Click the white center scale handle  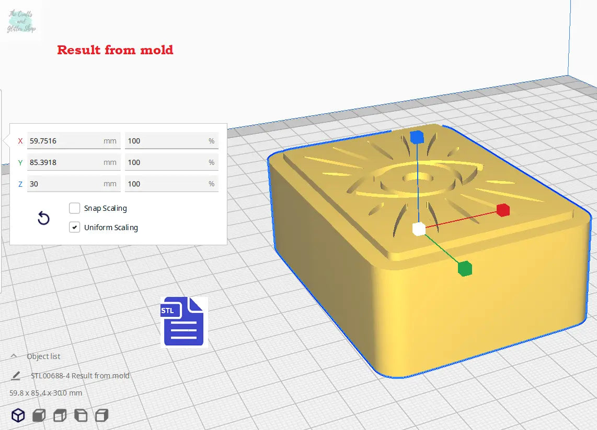(x=419, y=229)
